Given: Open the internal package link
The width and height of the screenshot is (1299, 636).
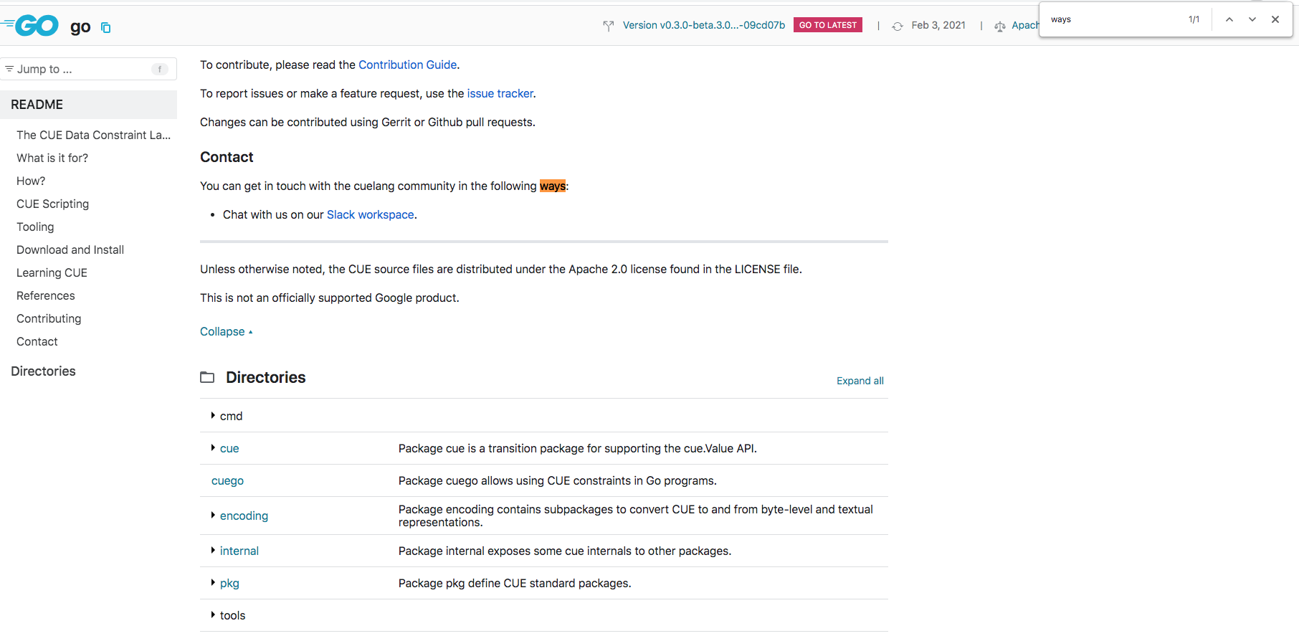Looking at the screenshot, I should tap(239, 551).
